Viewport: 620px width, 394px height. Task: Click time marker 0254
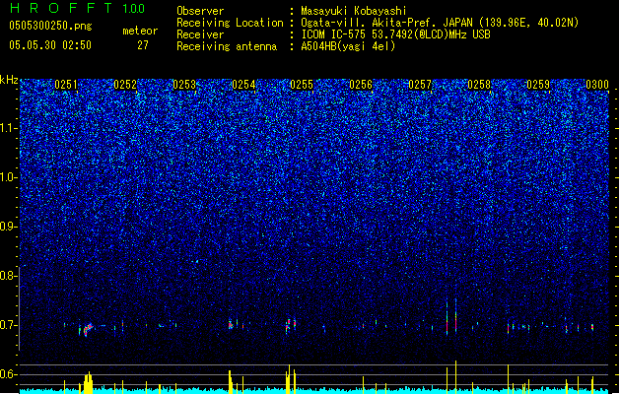pos(243,85)
